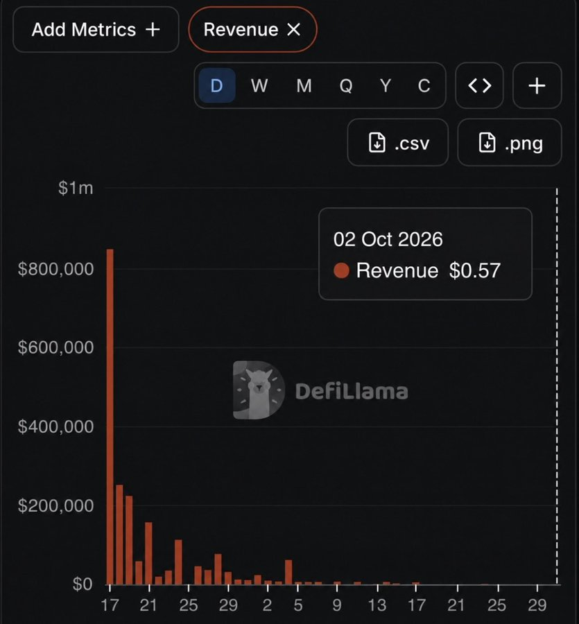Download chart as .png
579x624 pixels.
(510, 142)
